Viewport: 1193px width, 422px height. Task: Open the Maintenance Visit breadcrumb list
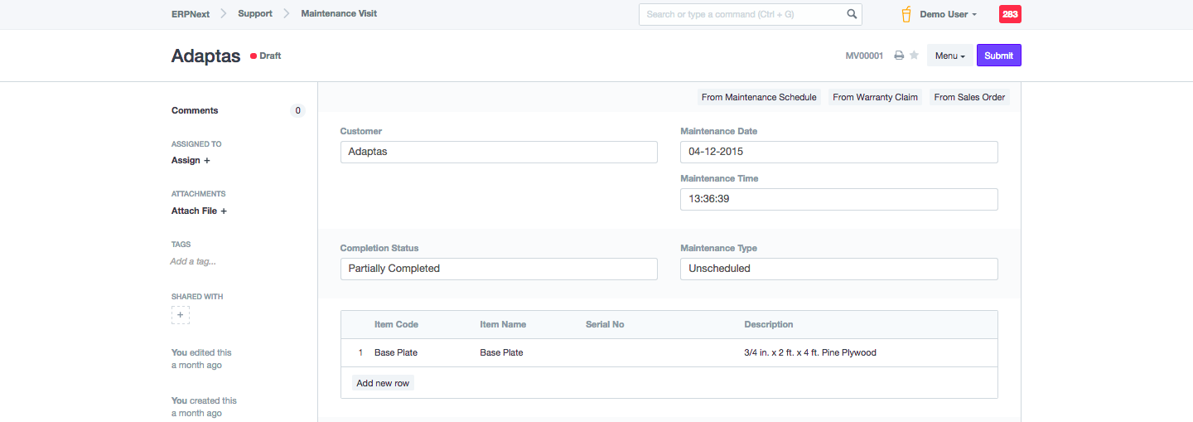pyautogui.click(x=339, y=14)
